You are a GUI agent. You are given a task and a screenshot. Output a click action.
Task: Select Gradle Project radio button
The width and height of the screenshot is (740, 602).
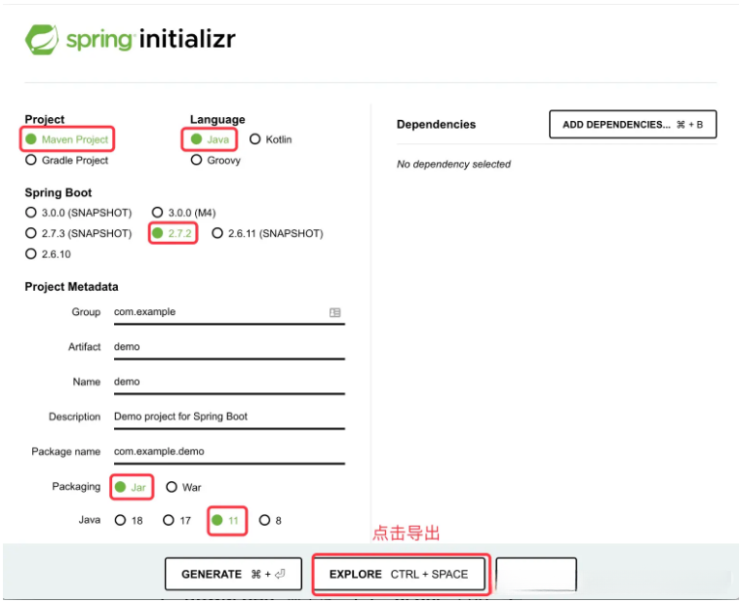click(x=31, y=160)
